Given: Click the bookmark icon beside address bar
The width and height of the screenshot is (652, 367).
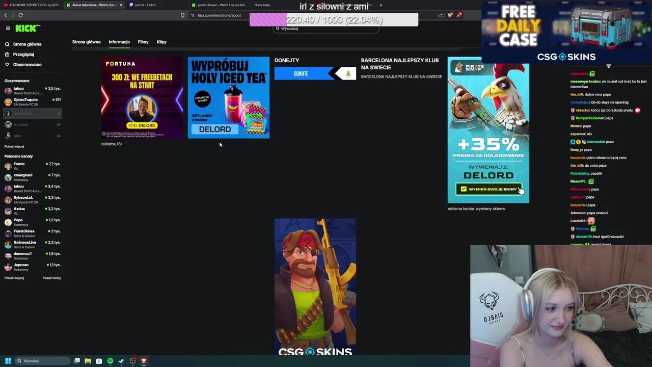Looking at the screenshot, I should [182, 15].
